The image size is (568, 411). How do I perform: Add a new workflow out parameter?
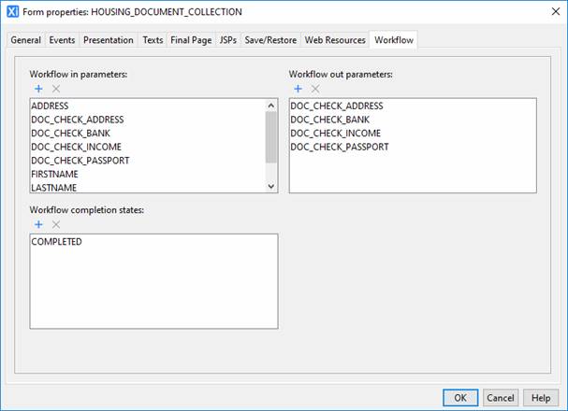click(298, 88)
